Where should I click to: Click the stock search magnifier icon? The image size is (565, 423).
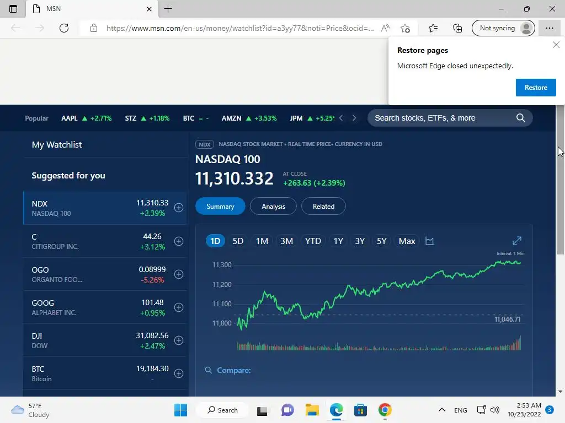[x=521, y=118]
